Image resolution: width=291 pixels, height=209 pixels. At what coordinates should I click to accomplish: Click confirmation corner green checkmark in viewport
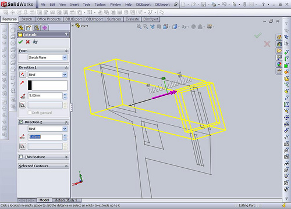258,35
